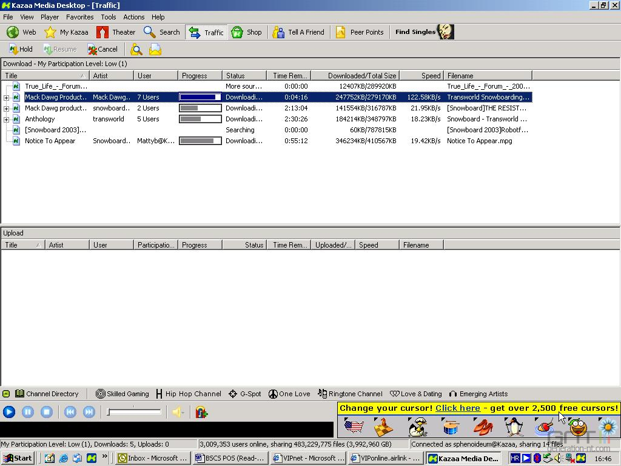621x466 pixels.
Task: Open the Player menu
Action: coord(50,17)
